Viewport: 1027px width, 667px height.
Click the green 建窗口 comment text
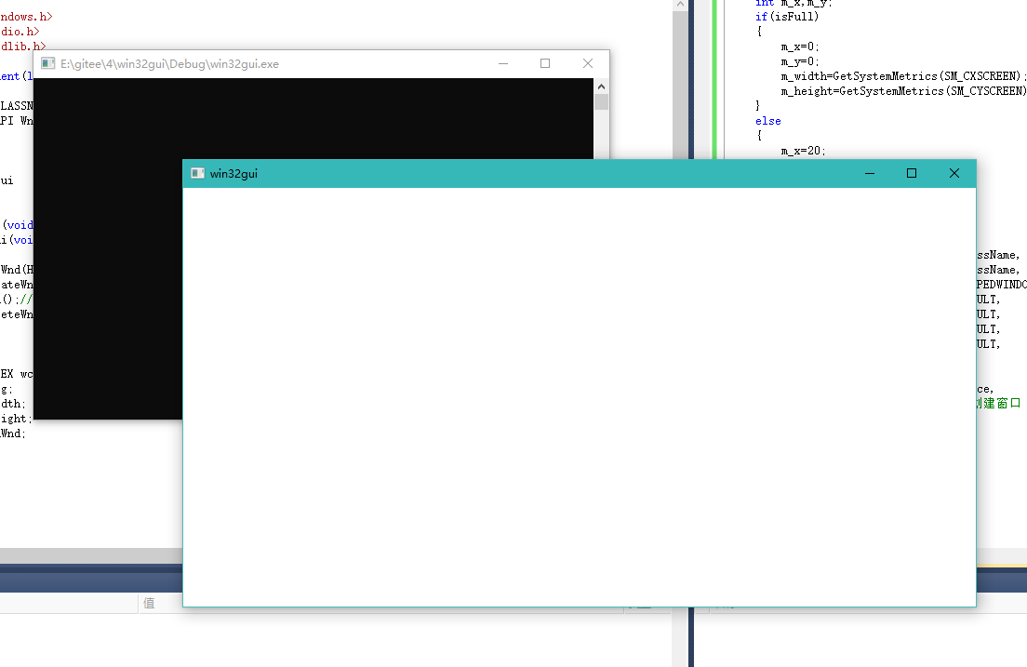pyautogui.click(x=1002, y=404)
